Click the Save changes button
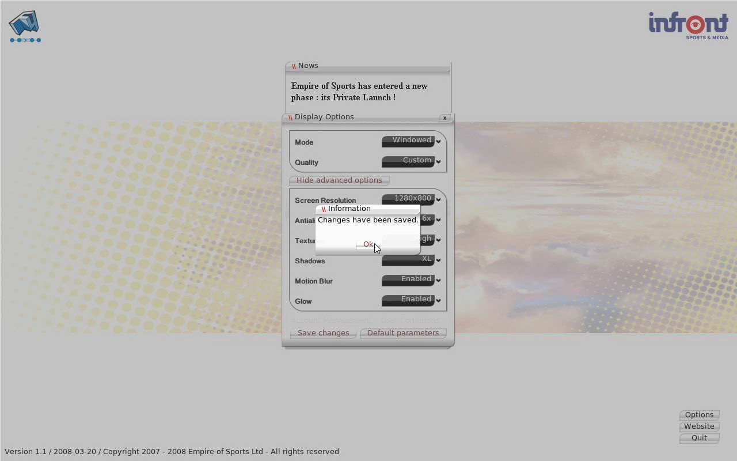Image resolution: width=737 pixels, height=461 pixels. point(323,333)
